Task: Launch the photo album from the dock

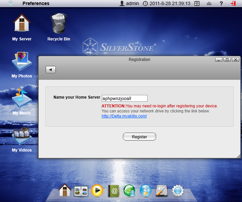Action: 81,191
